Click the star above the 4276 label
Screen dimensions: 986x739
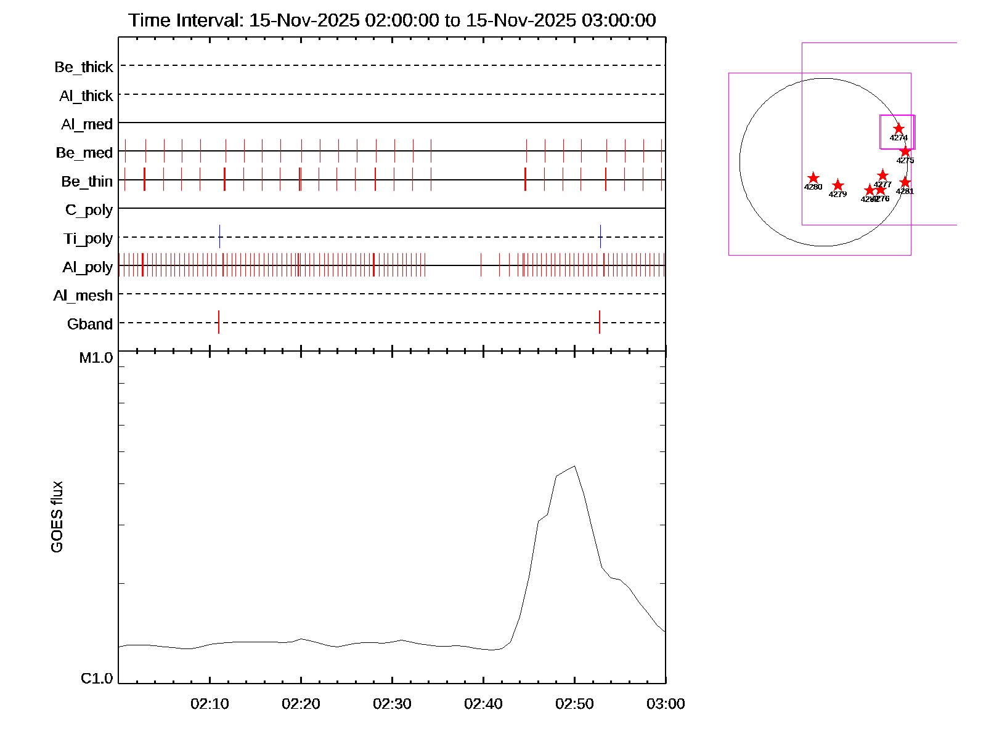click(881, 190)
